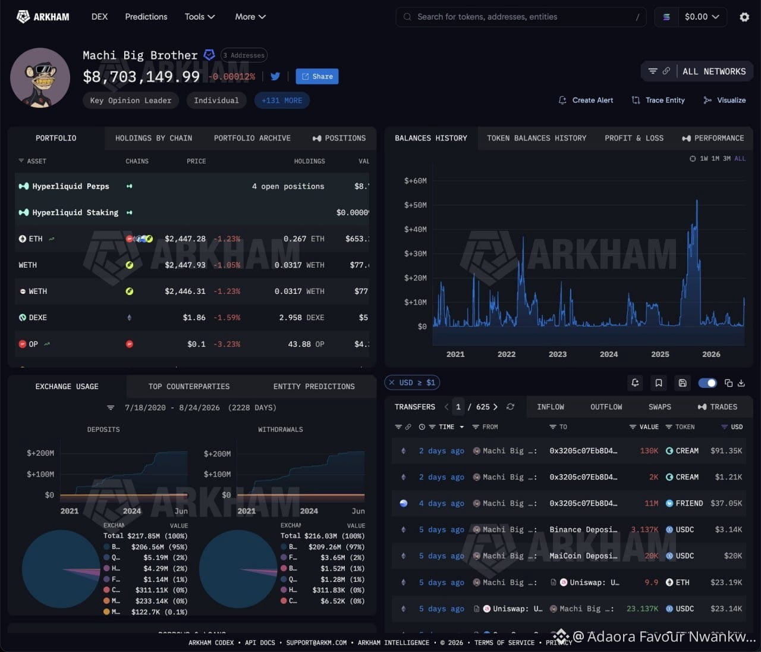
Task: Refresh transfers with the circular arrows icon
Action: click(510, 407)
